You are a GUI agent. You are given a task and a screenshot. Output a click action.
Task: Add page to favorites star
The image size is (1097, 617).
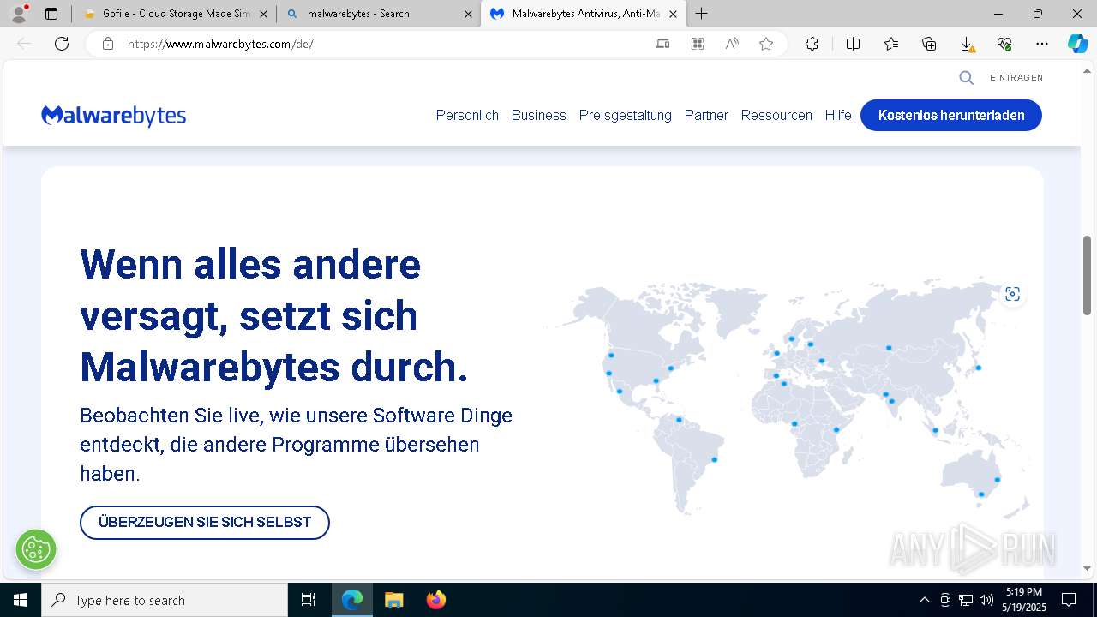pos(766,44)
